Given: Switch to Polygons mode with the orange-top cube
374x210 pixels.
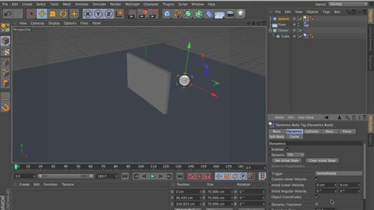Looking at the screenshot, I should pyautogui.click(x=5, y=83).
